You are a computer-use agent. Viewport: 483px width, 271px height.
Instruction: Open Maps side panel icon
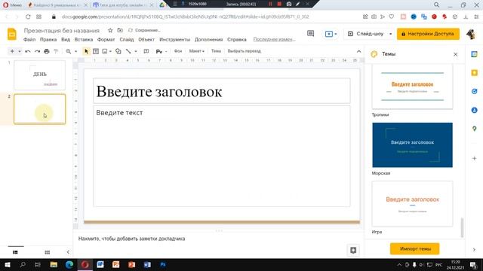[x=475, y=129]
